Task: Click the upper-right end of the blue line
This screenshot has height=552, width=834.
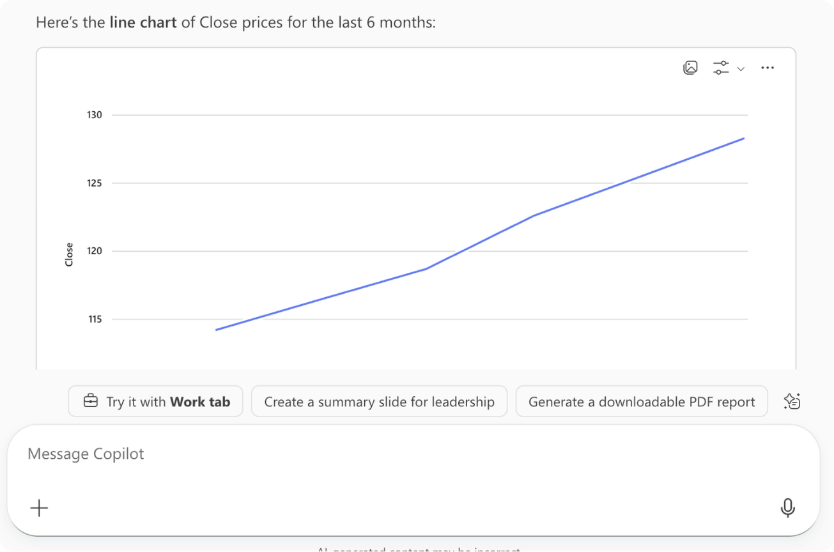Action: [x=743, y=139]
